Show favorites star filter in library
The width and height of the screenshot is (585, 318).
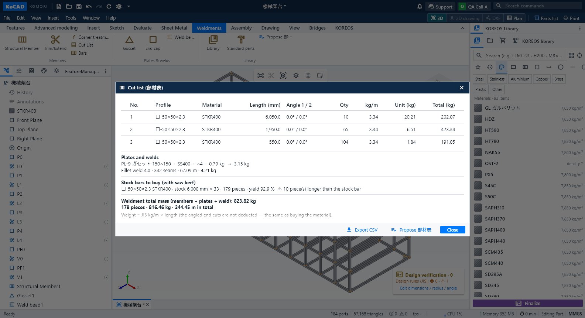point(478,67)
